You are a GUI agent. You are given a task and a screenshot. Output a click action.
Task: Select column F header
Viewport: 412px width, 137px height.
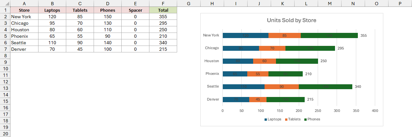click(x=163, y=3)
